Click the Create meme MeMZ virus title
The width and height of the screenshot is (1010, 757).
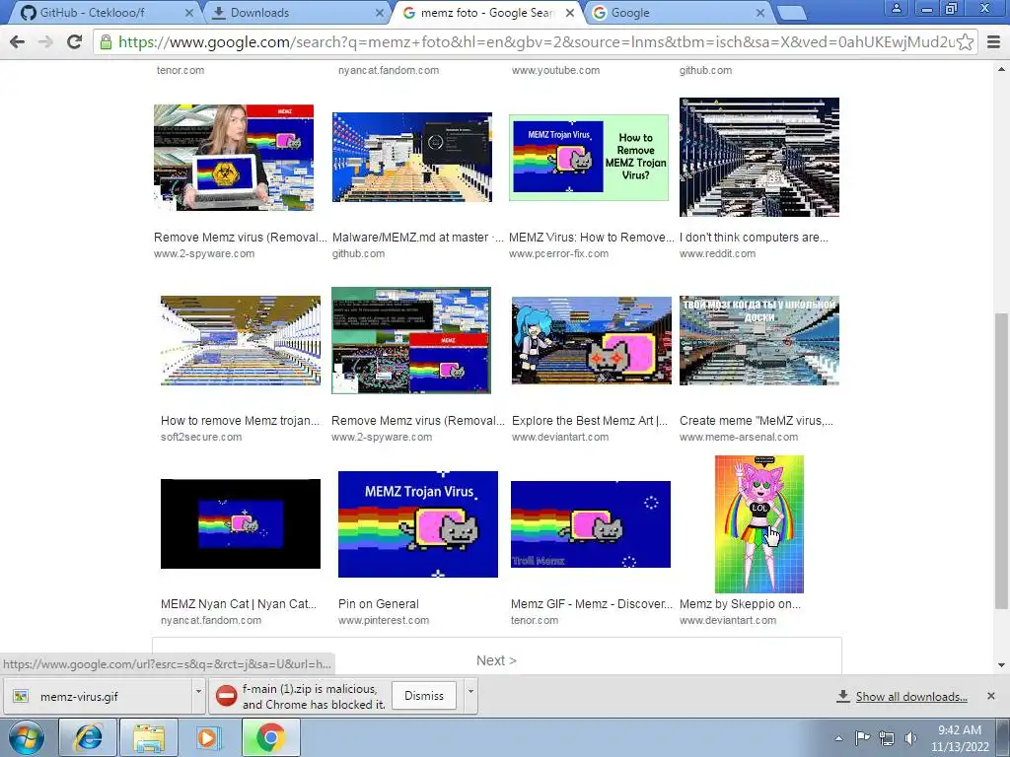[x=757, y=420]
